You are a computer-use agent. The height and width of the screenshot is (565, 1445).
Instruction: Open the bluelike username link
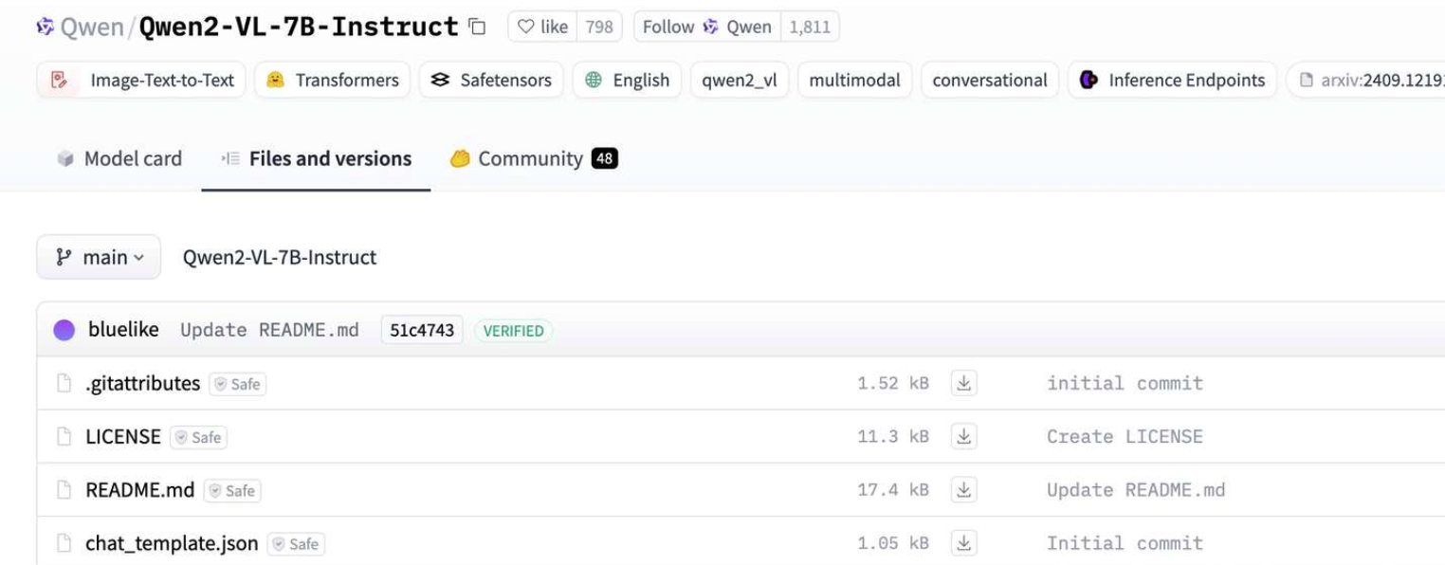(124, 330)
